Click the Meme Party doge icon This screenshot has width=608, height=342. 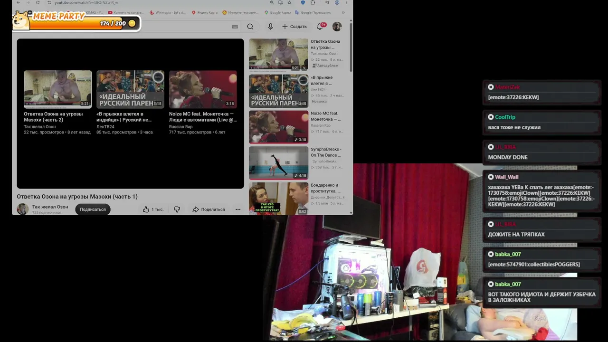(20, 20)
